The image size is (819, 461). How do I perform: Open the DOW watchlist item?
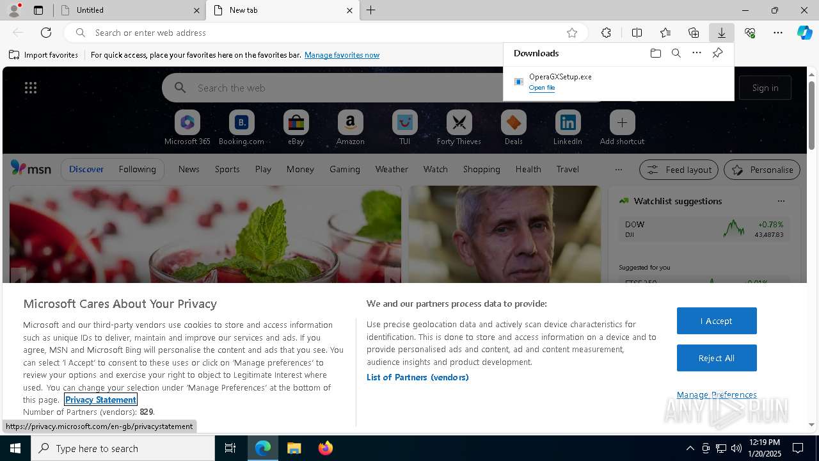click(x=704, y=229)
